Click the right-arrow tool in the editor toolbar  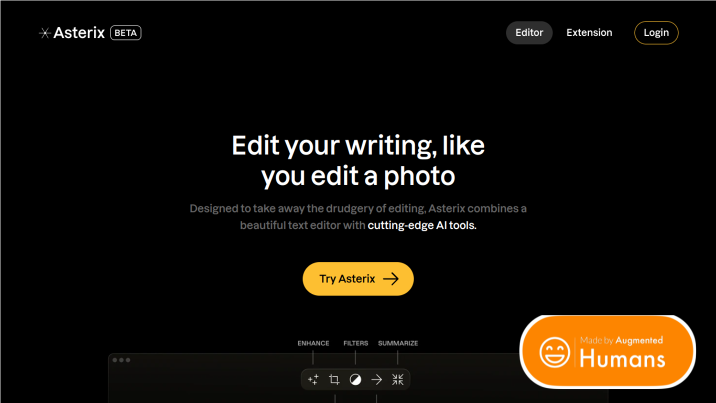pos(376,379)
